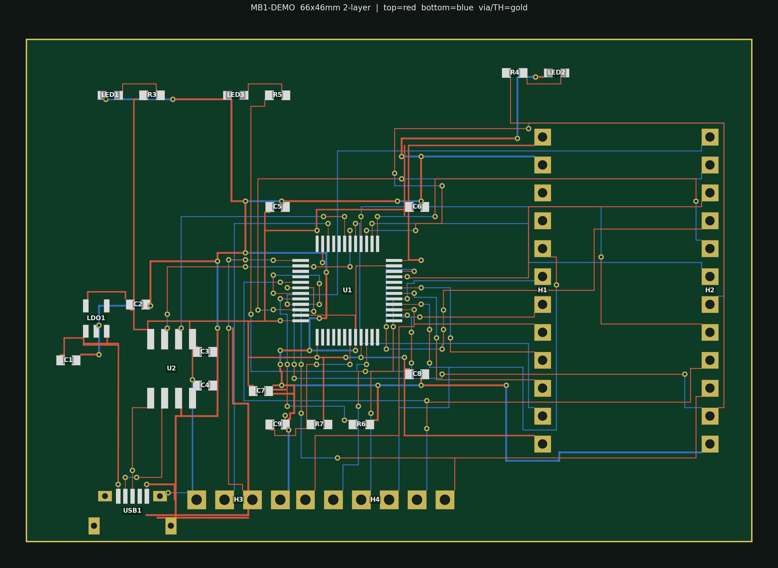Select the leftmost pad of header H3

coord(196,499)
